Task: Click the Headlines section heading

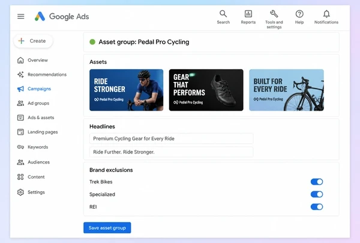Action: click(x=102, y=126)
